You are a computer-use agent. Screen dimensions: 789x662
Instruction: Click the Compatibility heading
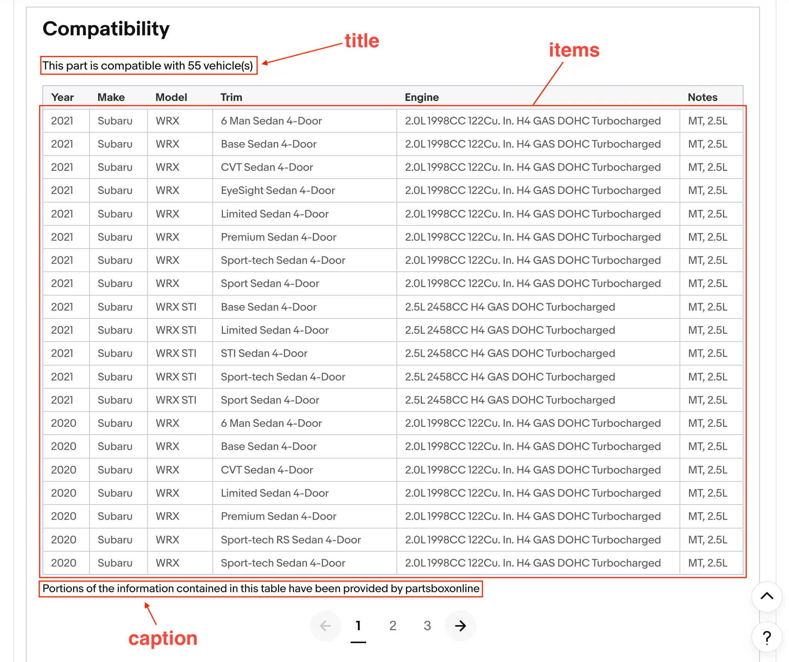(x=106, y=29)
